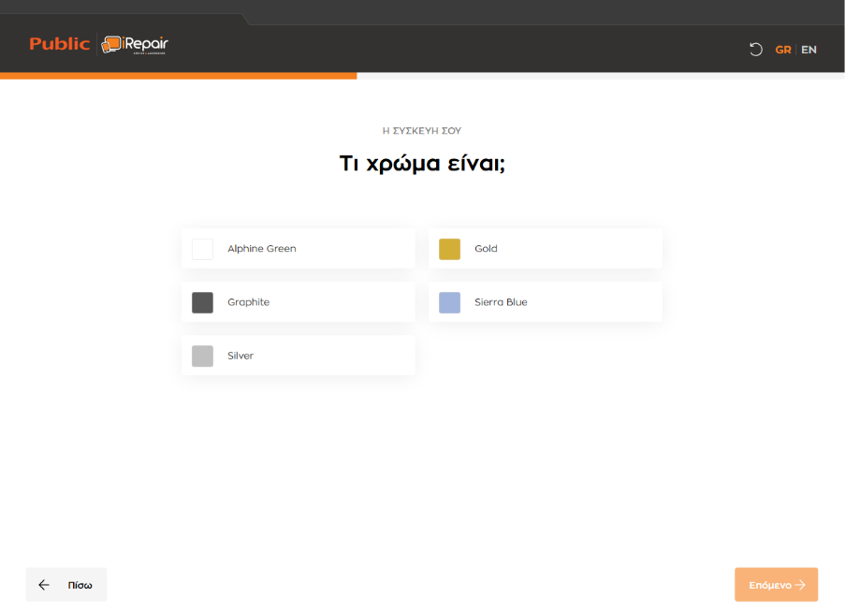
Task: Click the iRepair logo icon
Action: 111,44
